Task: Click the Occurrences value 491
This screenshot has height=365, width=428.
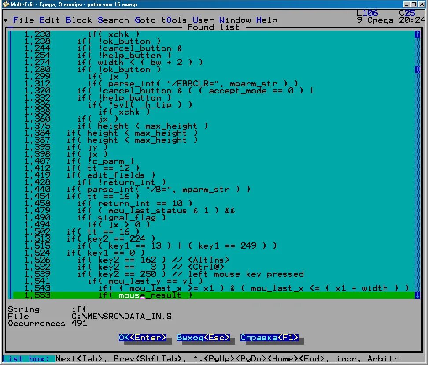Action: coord(79,324)
